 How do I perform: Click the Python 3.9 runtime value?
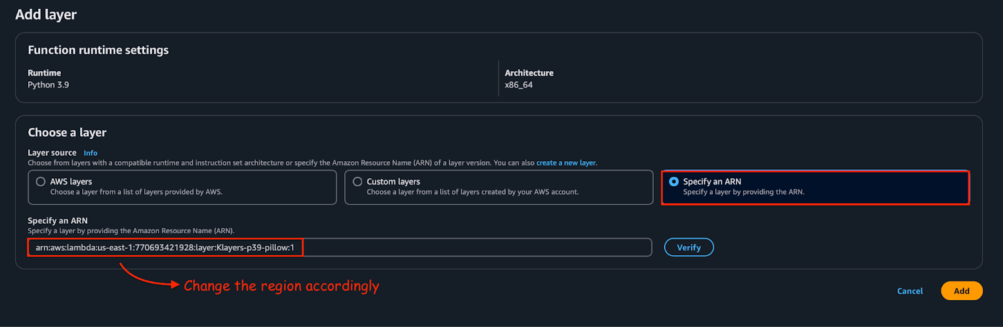pyautogui.click(x=48, y=85)
